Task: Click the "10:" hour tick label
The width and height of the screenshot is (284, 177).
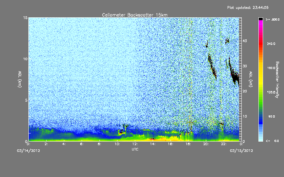Action: 117,144
